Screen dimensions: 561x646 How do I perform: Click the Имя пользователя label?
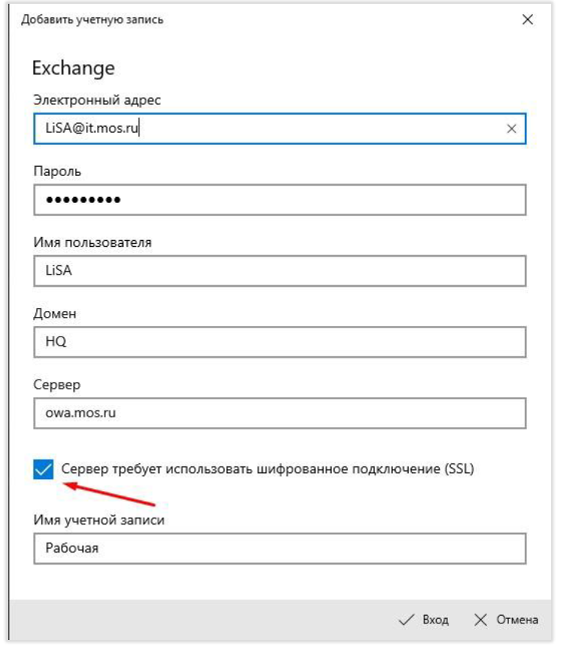tap(93, 242)
